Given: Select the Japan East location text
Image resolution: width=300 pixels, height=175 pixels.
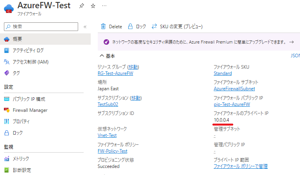Looking at the screenshot, I should 108,89.
